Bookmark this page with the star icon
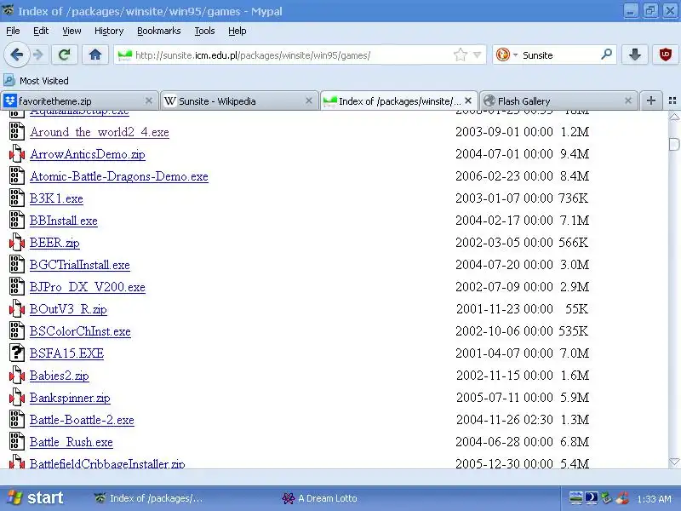681x511 pixels. (x=460, y=55)
